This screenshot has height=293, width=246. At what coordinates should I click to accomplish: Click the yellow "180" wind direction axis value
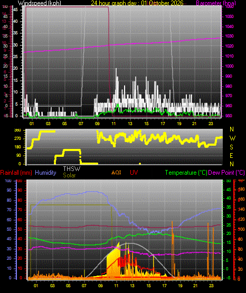pyautogui.click(x=17, y=147)
